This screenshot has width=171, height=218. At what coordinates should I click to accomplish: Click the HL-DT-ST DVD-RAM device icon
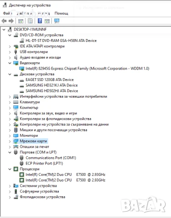[x=22, y=40]
